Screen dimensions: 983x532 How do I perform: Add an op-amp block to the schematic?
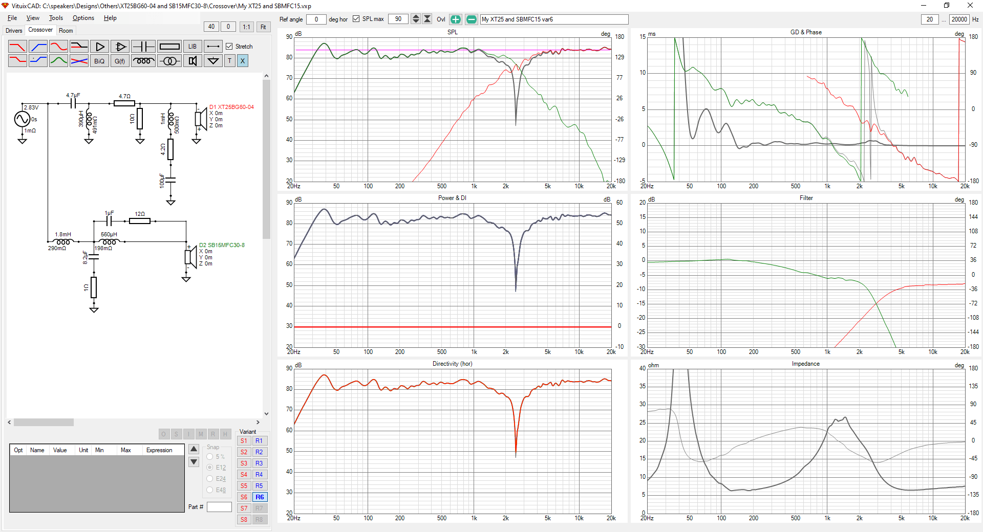120,47
